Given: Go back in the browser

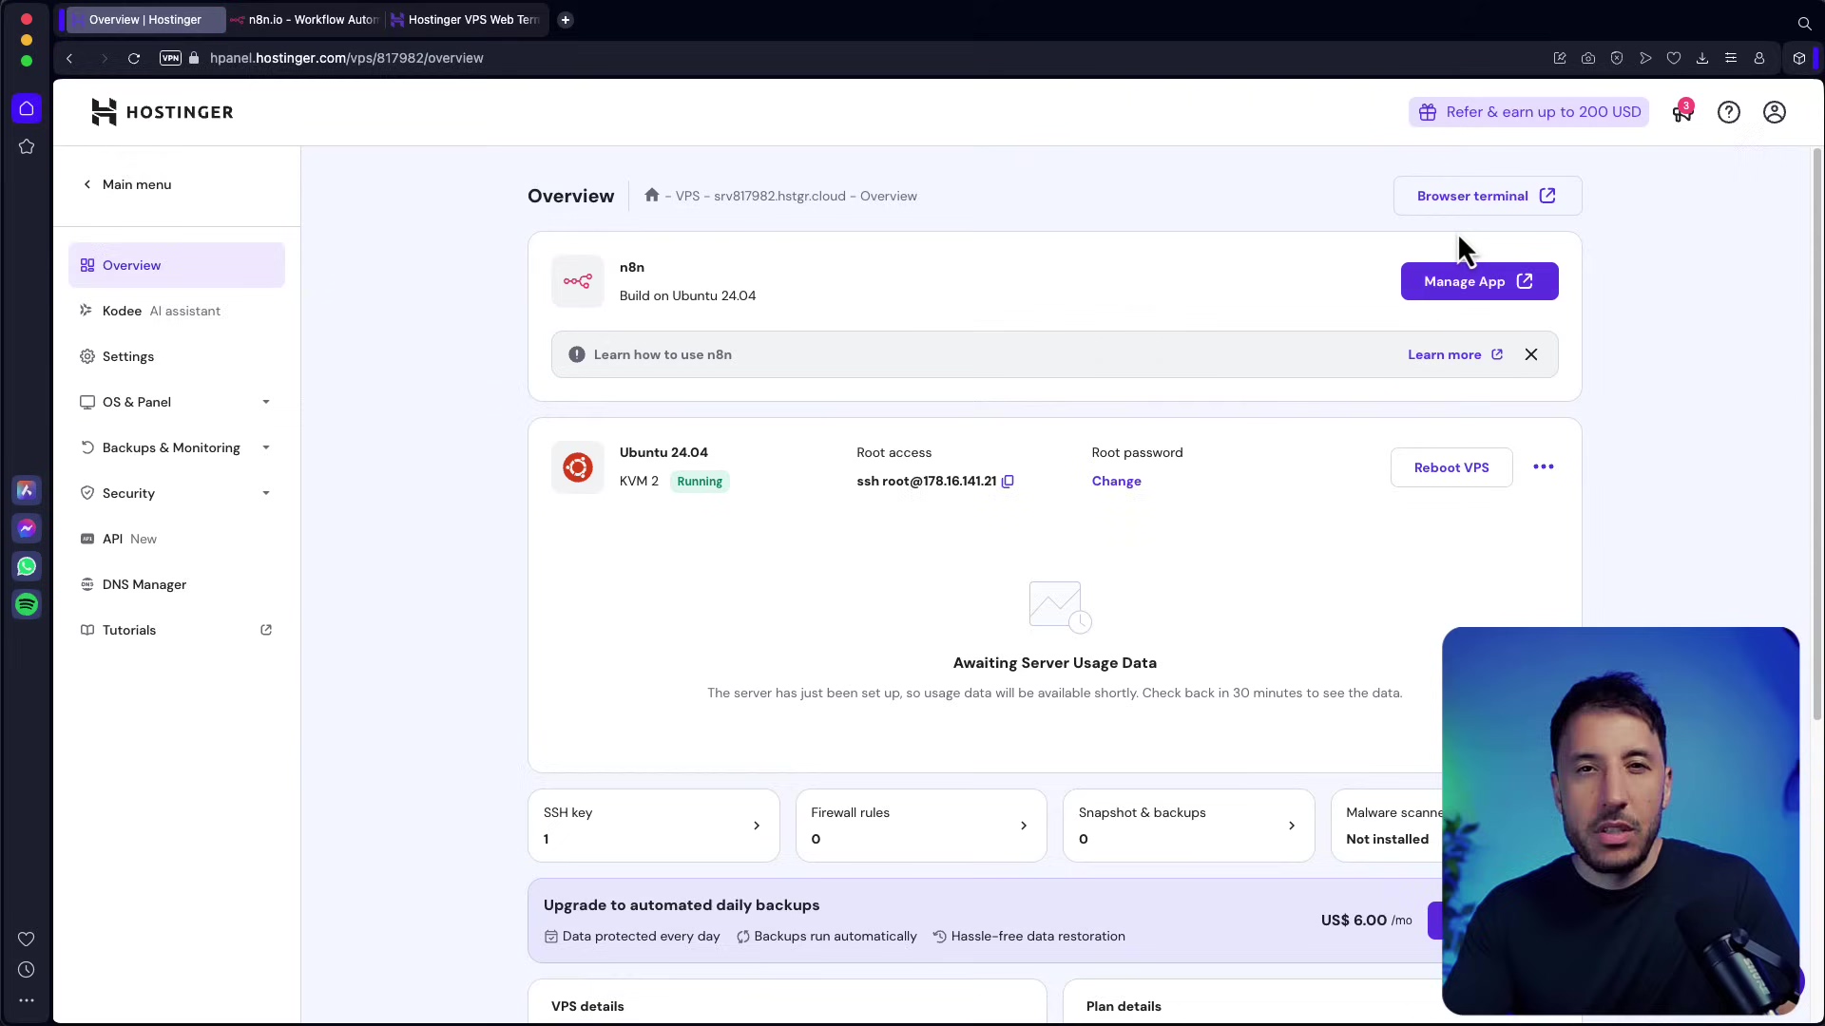Looking at the screenshot, I should 69,58.
